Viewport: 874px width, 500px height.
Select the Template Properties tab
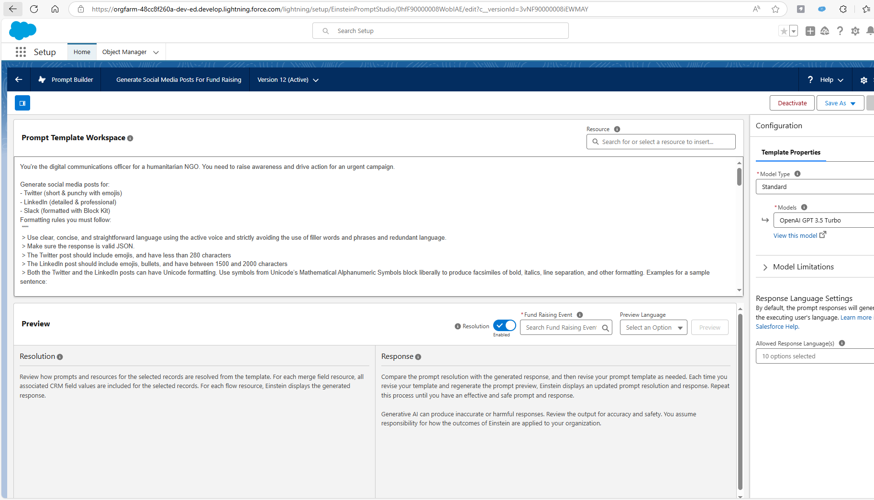pyautogui.click(x=791, y=152)
